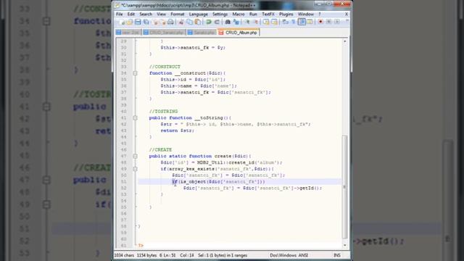This screenshot has width=464, height=261.
Task: Open the Search menu
Action: click(146, 14)
